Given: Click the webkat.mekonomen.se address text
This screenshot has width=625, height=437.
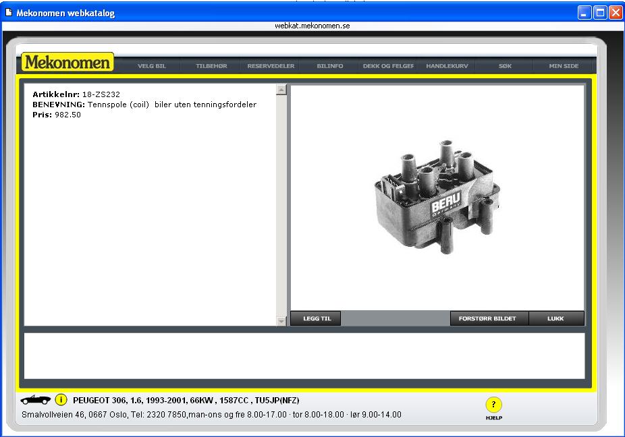Looking at the screenshot, I should click(312, 26).
